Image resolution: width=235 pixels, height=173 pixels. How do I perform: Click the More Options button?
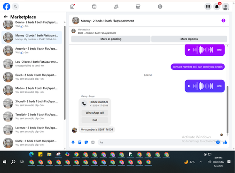[x=189, y=39]
